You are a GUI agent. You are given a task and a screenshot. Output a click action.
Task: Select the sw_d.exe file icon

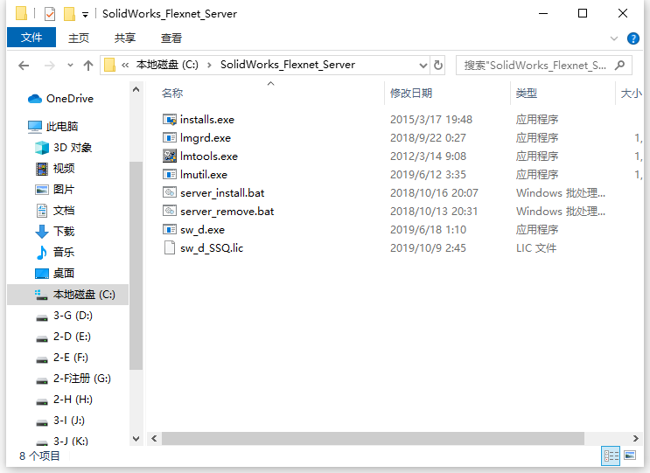pos(169,229)
